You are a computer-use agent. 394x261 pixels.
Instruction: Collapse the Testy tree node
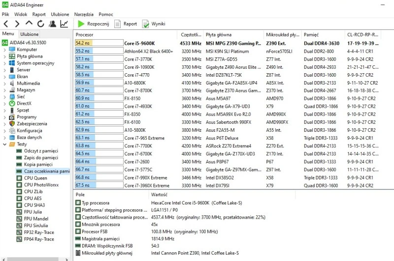coord(4,145)
